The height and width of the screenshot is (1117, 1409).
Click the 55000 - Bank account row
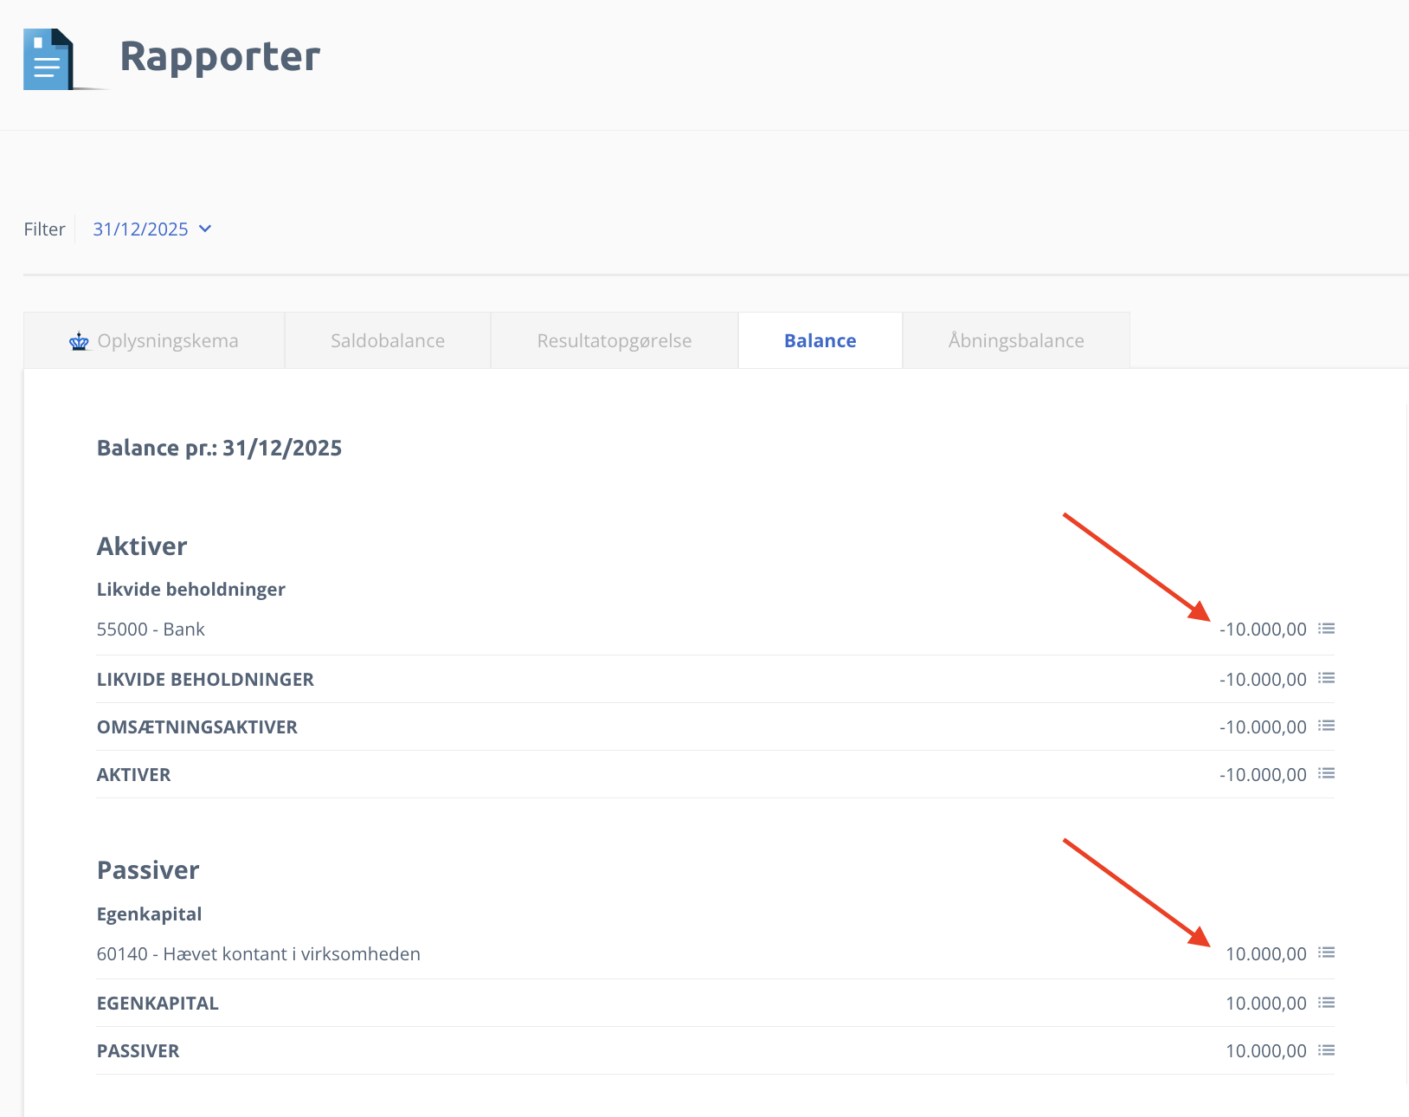(x=151, y=630)
